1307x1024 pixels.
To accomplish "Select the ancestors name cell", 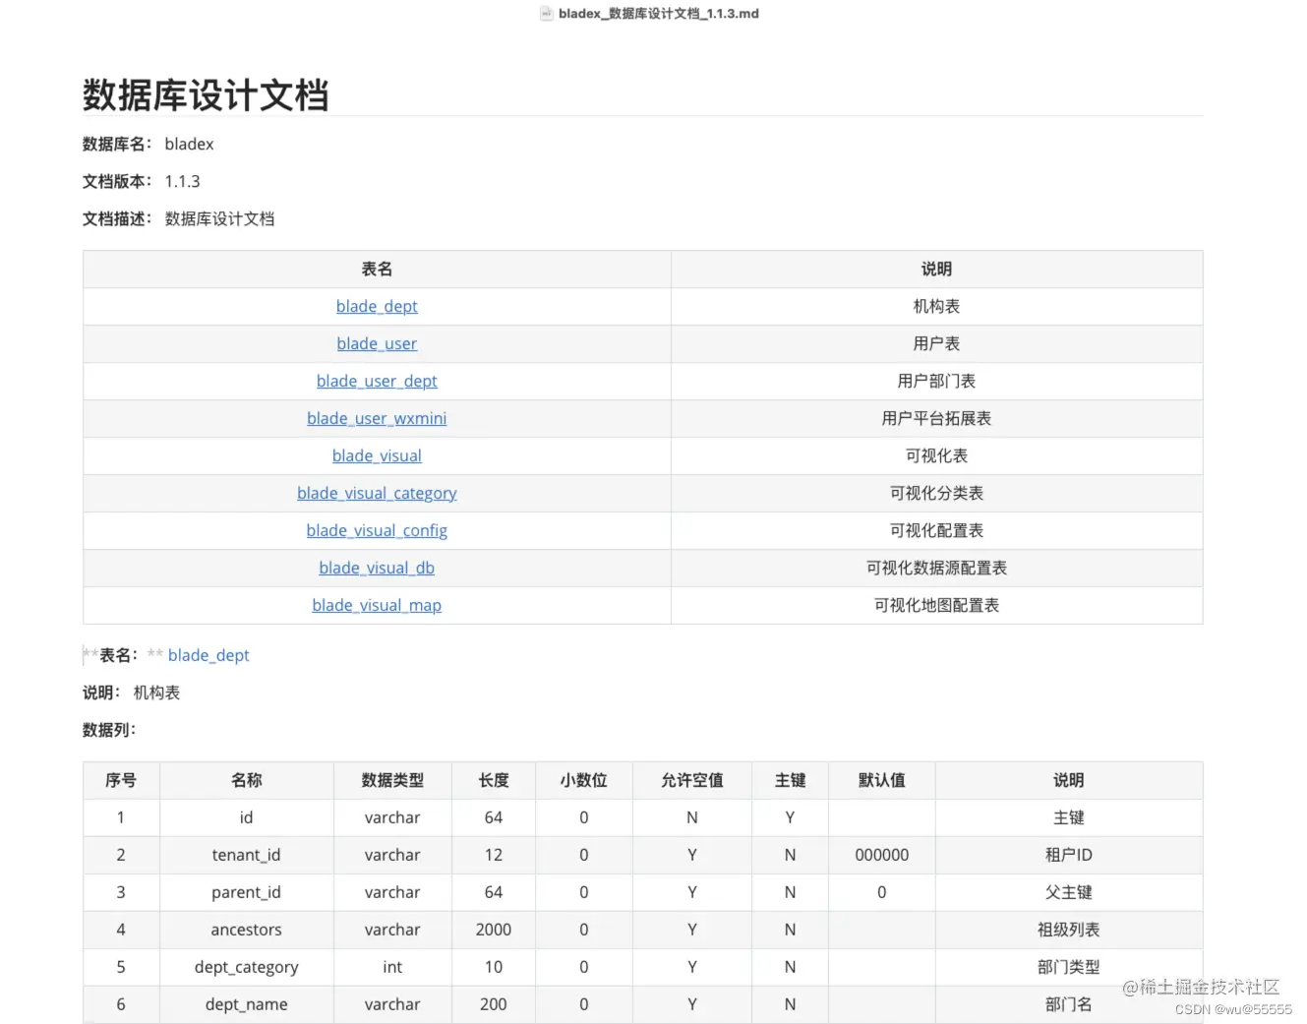I will (246, 930).
